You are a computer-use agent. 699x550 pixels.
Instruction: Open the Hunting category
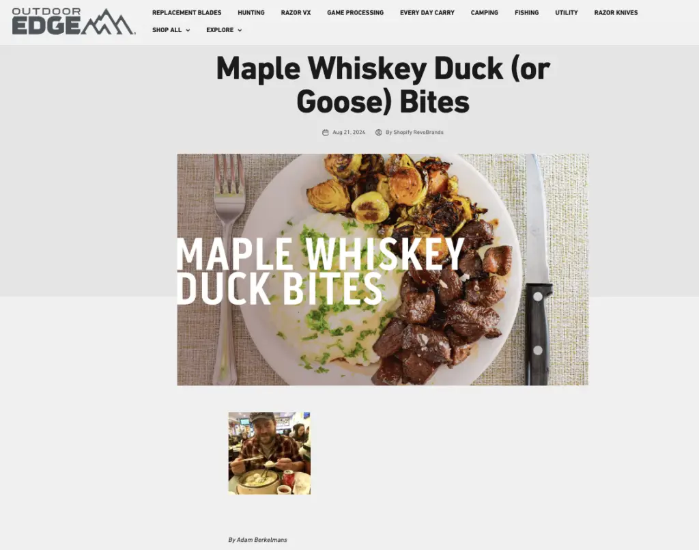pyautogui.click(x=251, y=12)
